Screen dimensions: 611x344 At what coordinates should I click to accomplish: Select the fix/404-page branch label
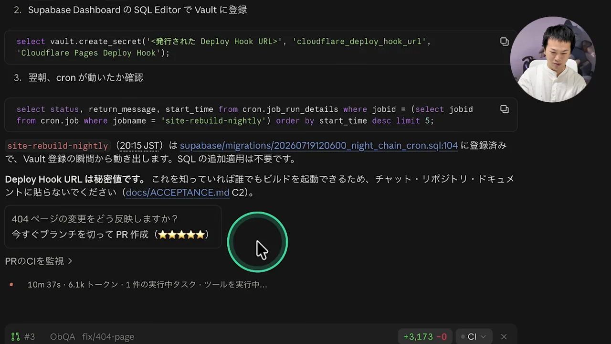click(108, 337)
